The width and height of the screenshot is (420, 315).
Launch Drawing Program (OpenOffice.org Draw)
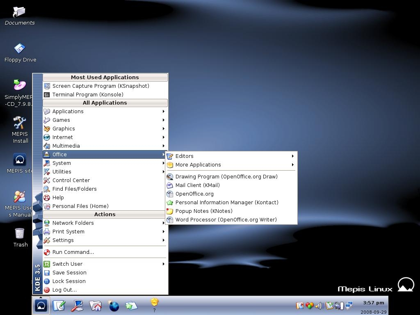[x=231, y=176]
